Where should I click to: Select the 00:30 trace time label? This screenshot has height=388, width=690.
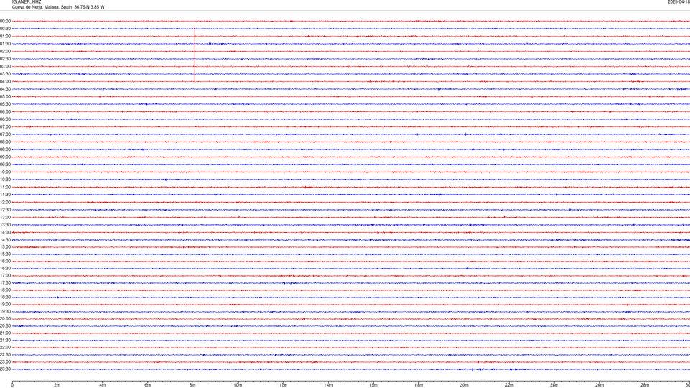click(5, 29)
